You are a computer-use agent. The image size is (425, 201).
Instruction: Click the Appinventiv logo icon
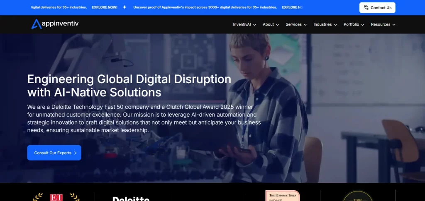point(37,24)
